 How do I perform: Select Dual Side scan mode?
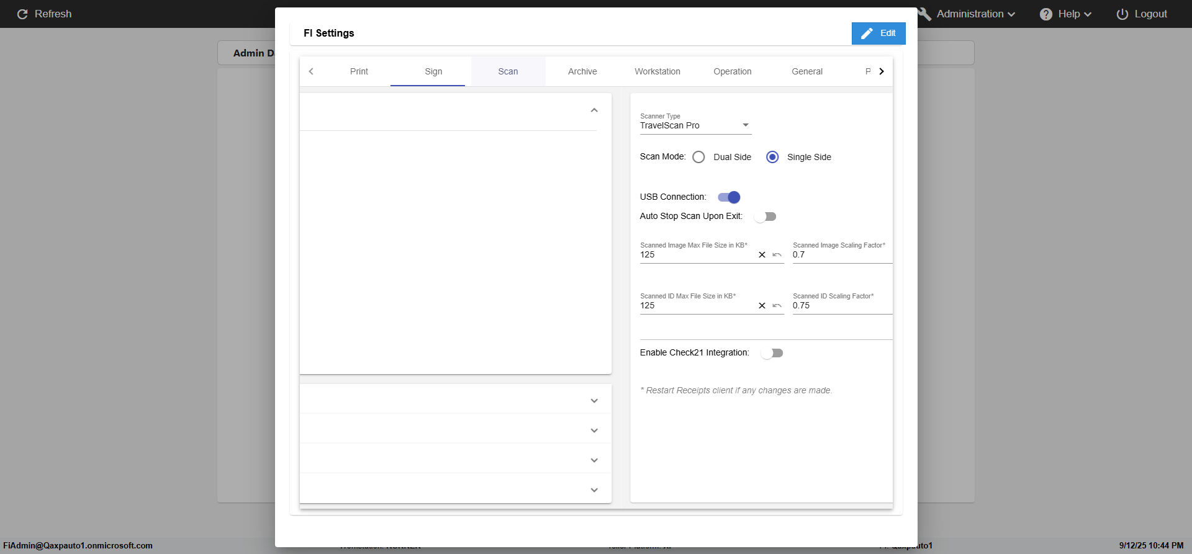click(x=699, y=157)
